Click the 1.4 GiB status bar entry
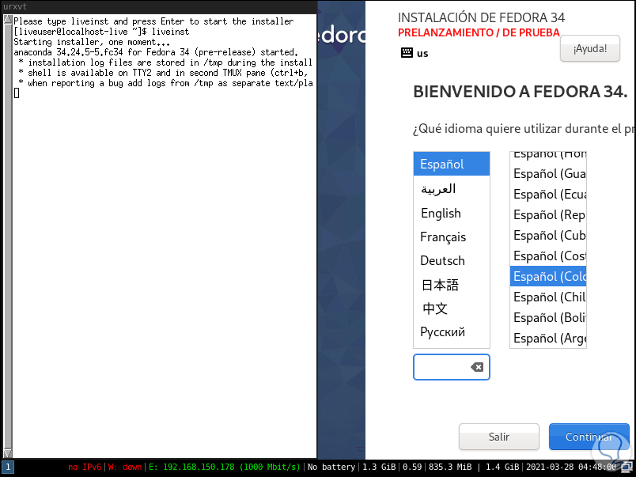 pyautogui.click(x=502, y=467)
